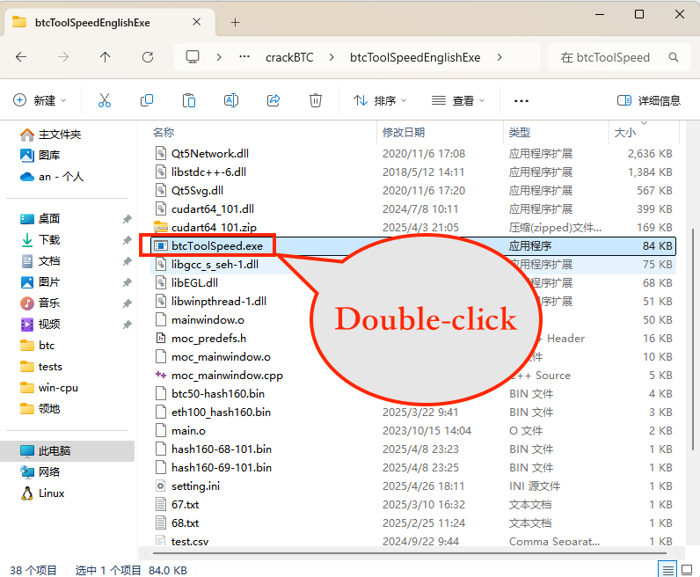Click the moc_predefs.h header file icon
The height and width of the screenshot is (577, 700).
pos(160,338)
